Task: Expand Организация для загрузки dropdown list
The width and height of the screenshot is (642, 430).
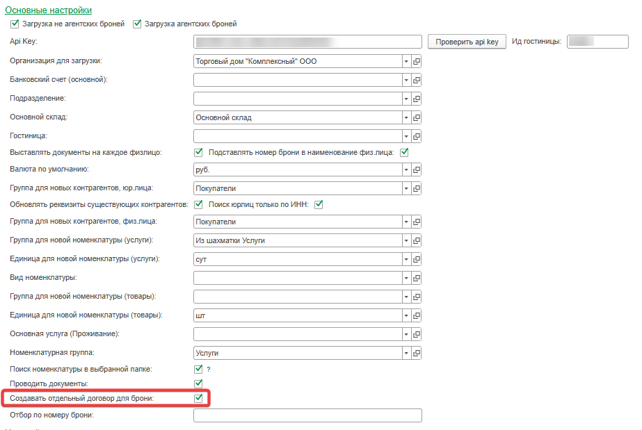Action: coord(406,61)
